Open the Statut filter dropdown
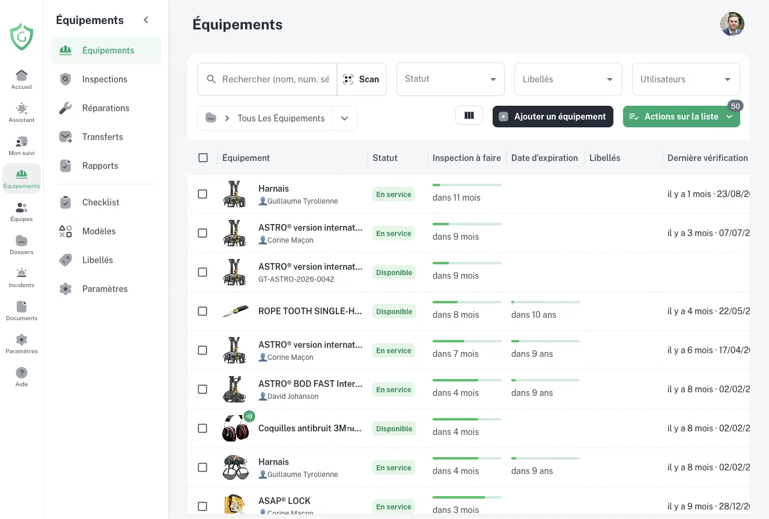This screenshot has width=769, height=519. click(451, 79)
